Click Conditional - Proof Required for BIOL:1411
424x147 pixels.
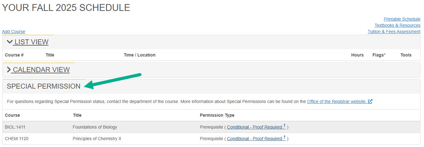coord(254,127)
